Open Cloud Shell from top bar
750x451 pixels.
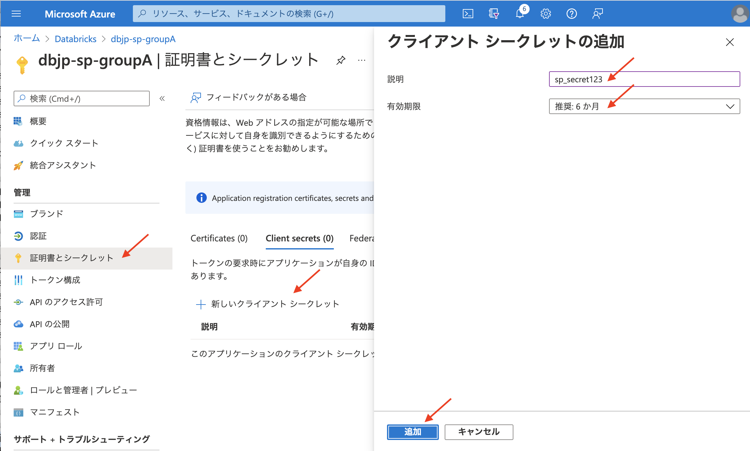(468, 14)
